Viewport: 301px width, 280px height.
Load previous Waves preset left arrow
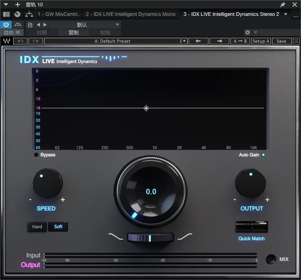(x=199, y=41)
